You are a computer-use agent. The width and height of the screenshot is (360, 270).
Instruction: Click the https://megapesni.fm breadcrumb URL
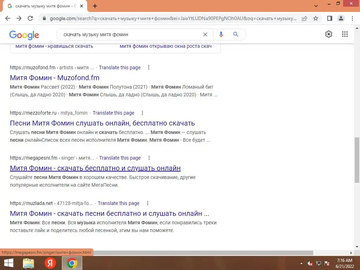(33, 158)
